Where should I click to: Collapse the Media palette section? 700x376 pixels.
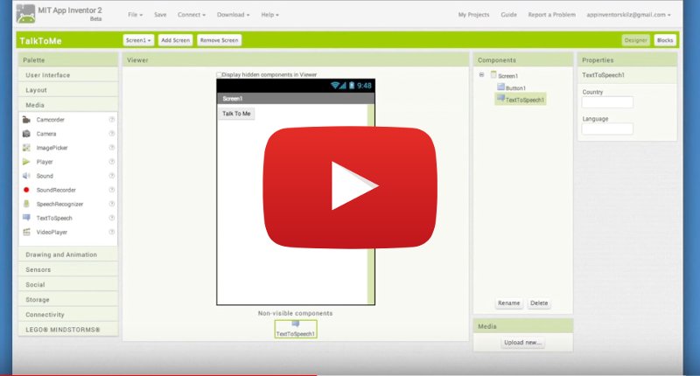tap(68, 105)
